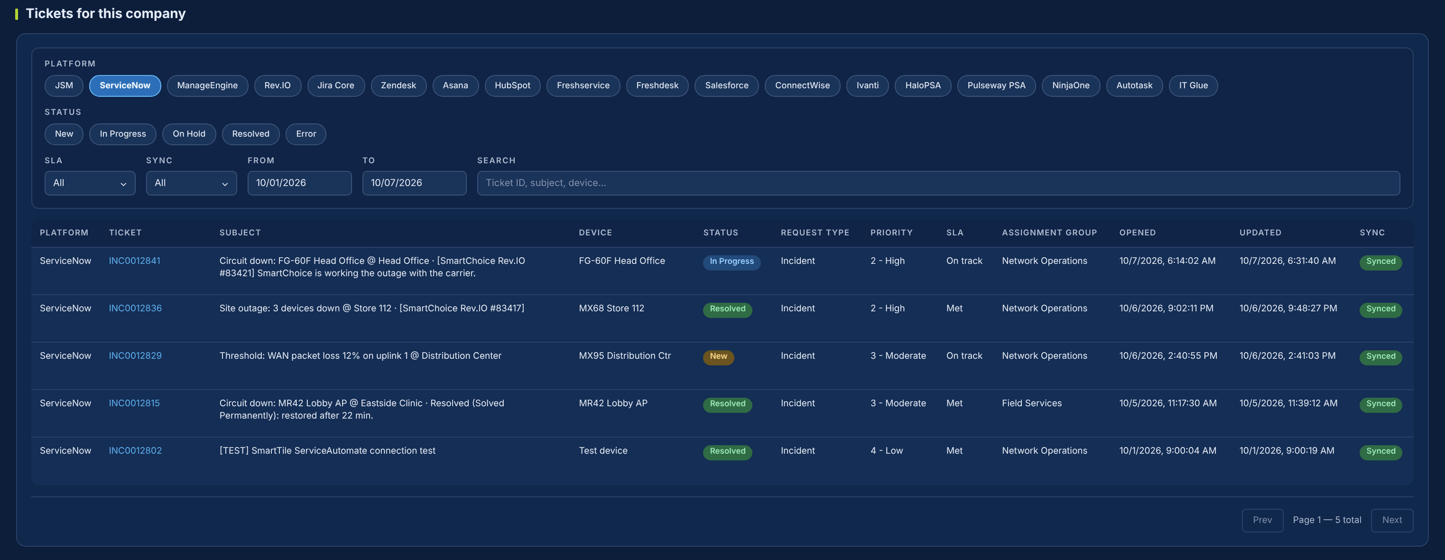Choose the Rev.IO platform chip
1445x560 pixels.
tap(278, 86)
